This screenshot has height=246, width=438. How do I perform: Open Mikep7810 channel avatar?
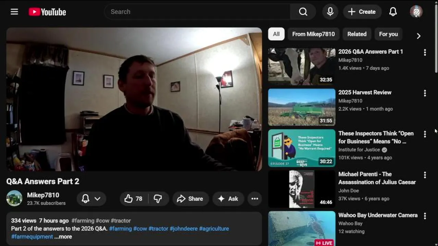(x=14, y=199)
